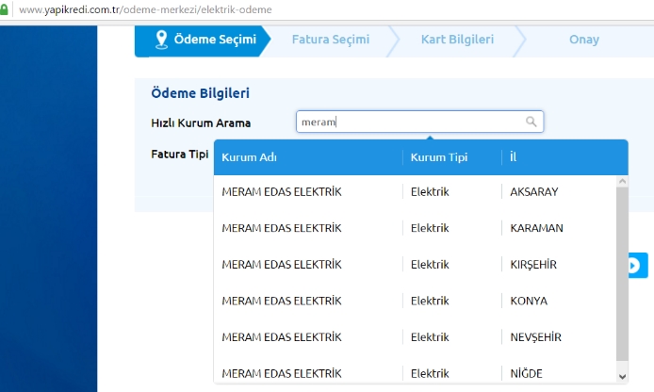Click the KIRŞEHİR province cell
654x392 pixels.
point(533,265)
